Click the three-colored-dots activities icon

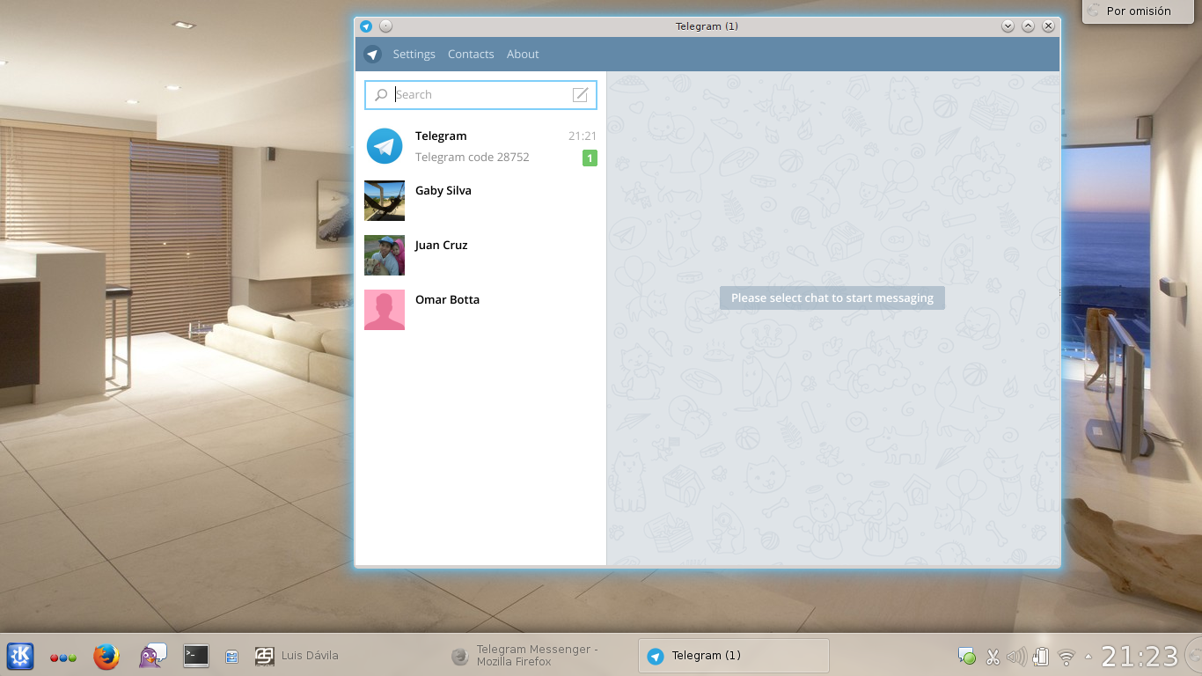tap(62, 657)
